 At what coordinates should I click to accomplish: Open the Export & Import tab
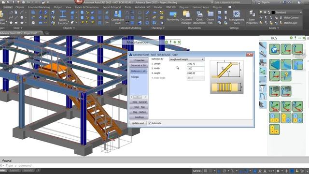[112, 7]
